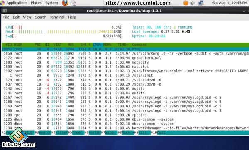Image resolution: width=249 pixels, height=150 pixels.
Task: Open the volume control speaker icon
Action: point(193,3)
